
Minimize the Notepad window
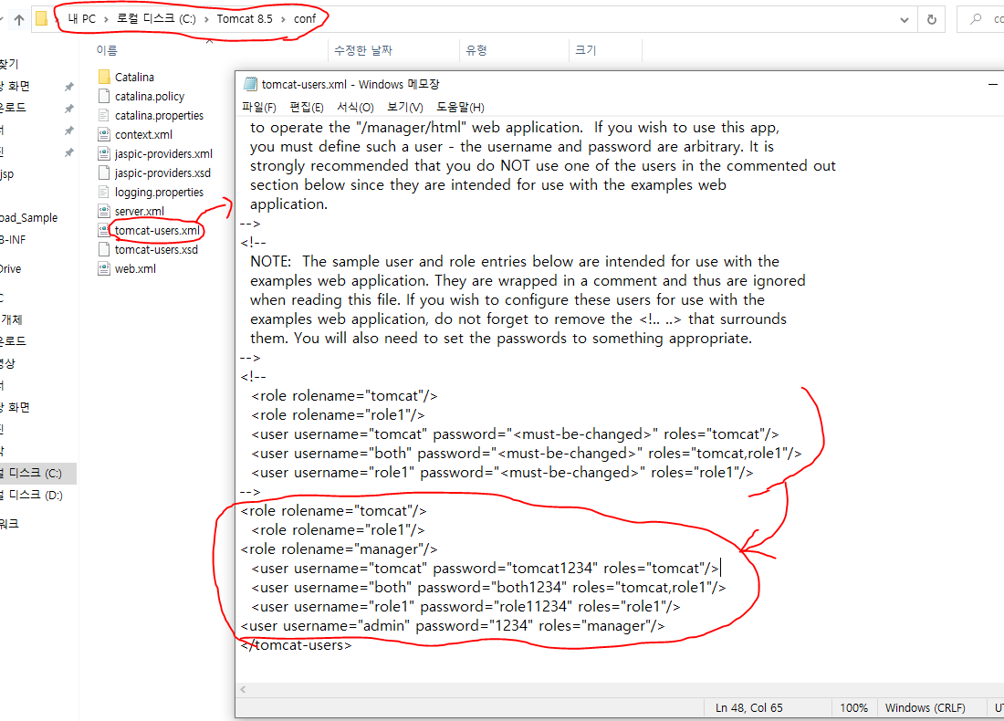(992, 84)
